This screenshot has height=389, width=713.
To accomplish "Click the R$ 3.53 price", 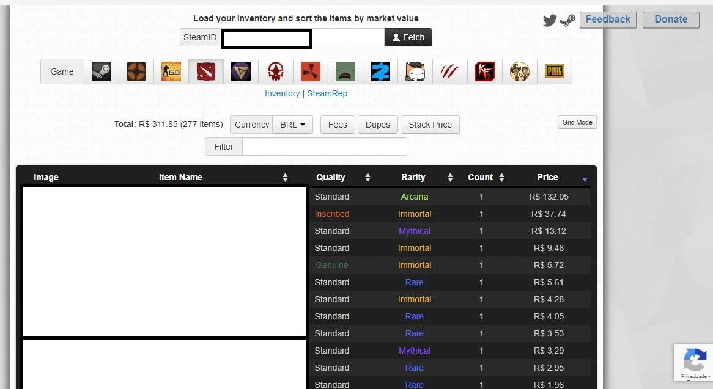I will tap(549, 333).
